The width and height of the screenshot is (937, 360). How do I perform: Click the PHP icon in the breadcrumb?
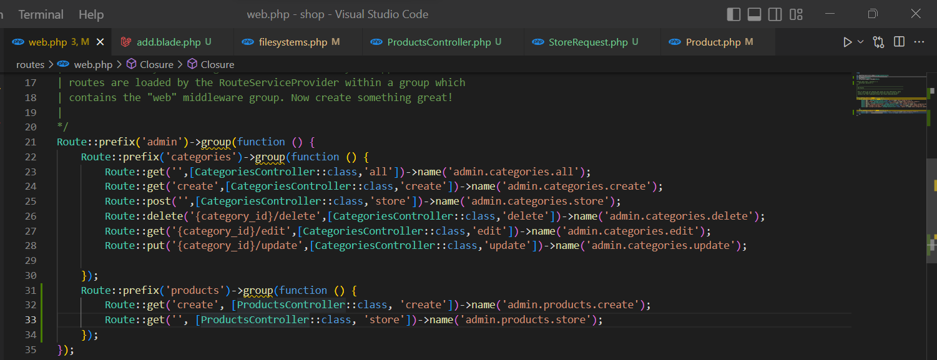coord(63,64)
